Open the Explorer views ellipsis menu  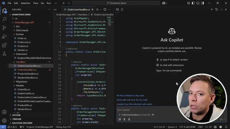[x=49, y=10]
